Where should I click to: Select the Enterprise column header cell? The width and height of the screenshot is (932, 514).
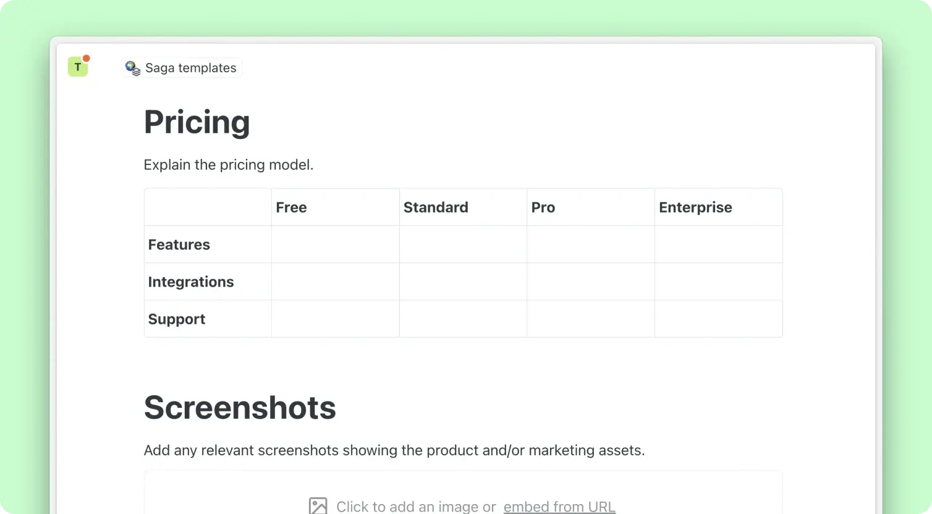click(x=718, y=208)
